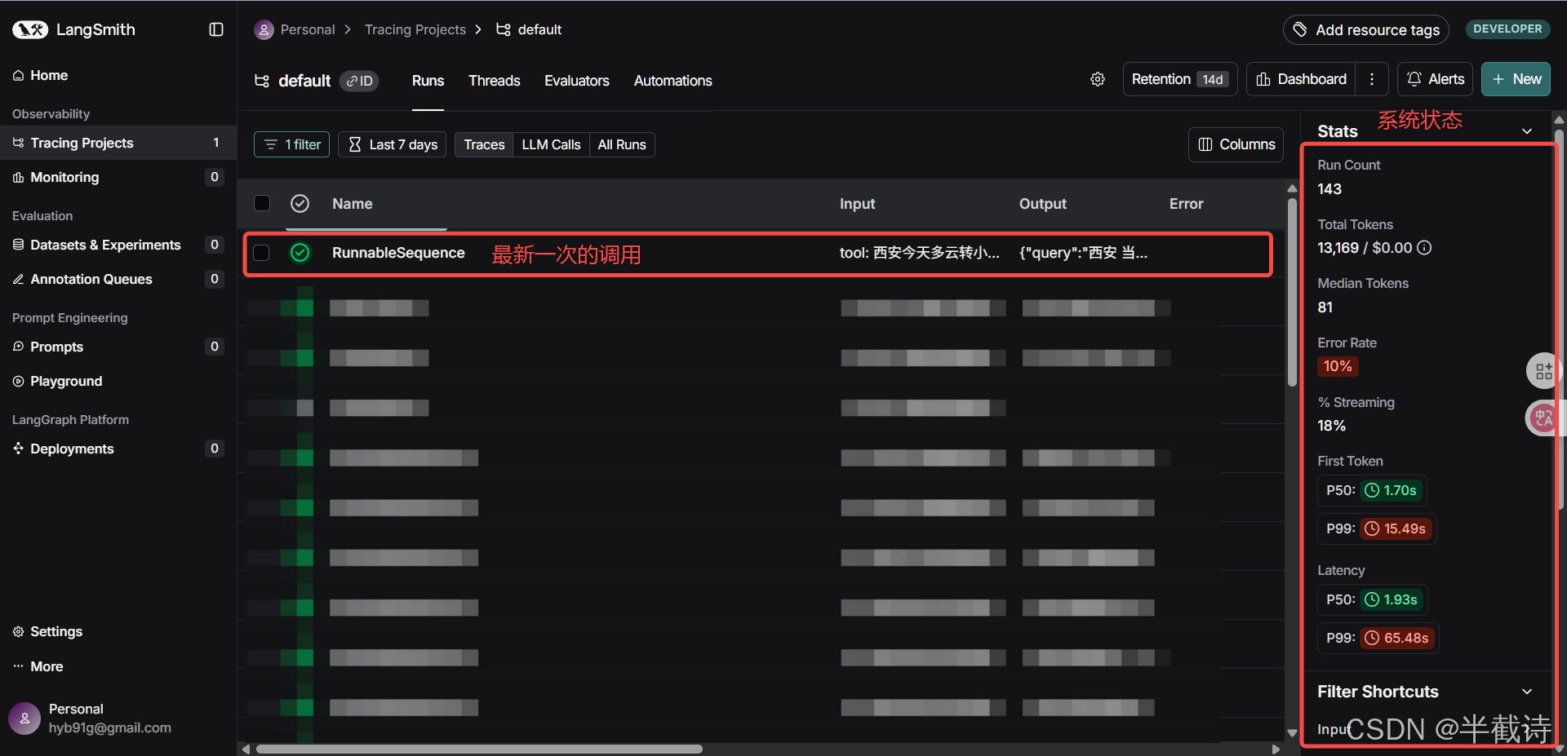Show Traces only
The width and height of the screenshot is (1567, 756).
[484, 144]
